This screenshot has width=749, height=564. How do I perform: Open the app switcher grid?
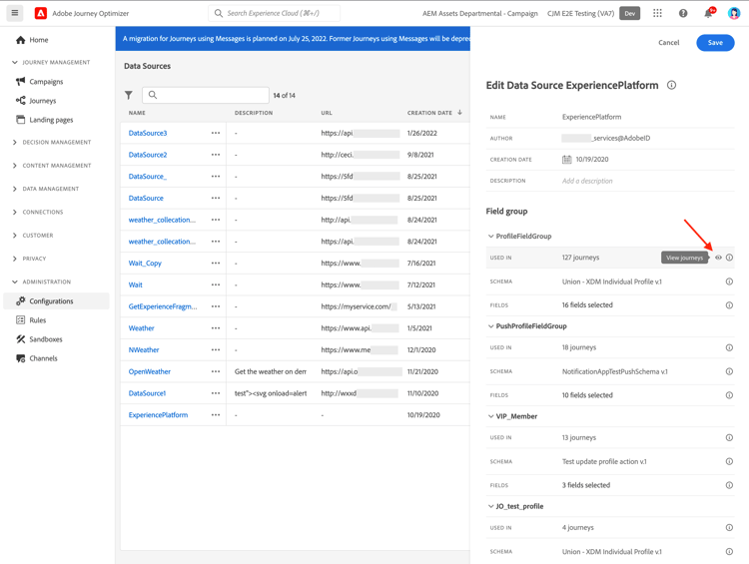pos(657,13)
